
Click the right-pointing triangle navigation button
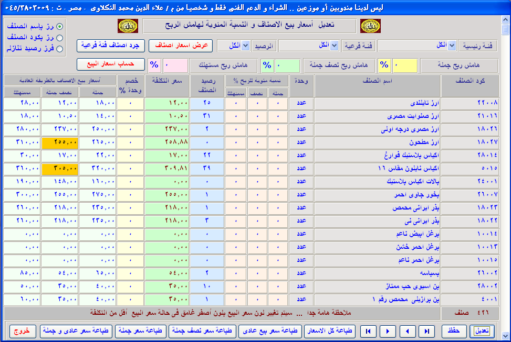click(x=388, y=331)
